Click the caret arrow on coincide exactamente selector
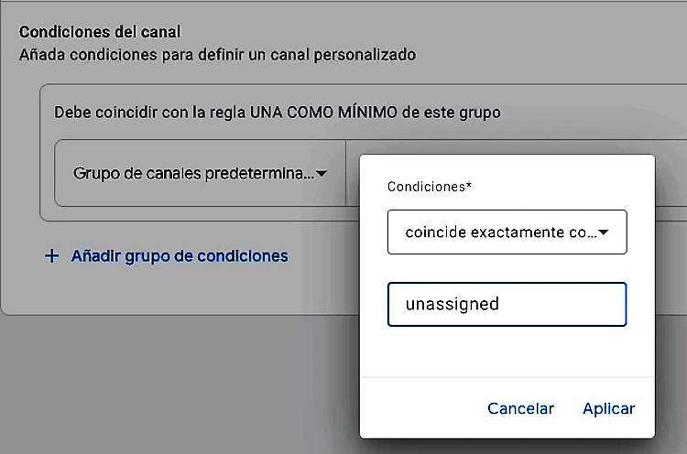Viewport: 687px width, 454px height. point(604,232)
